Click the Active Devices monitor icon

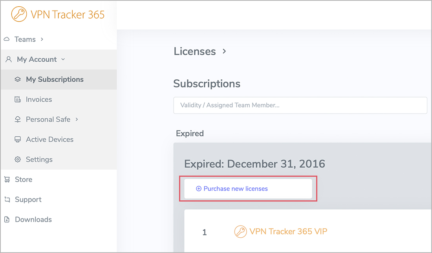[x=17, y=139]
